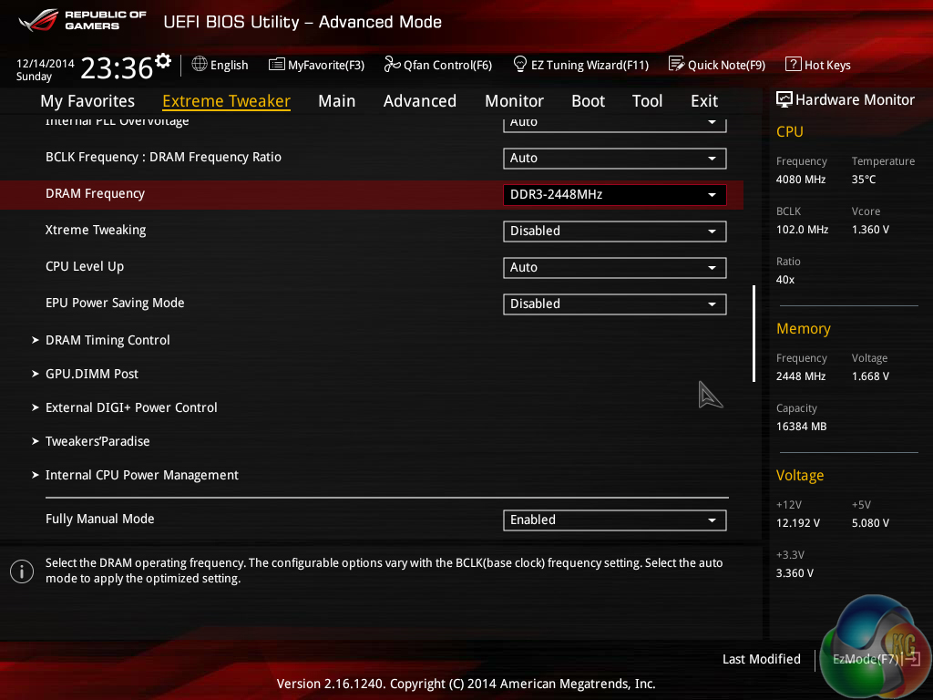Click the EzMode exit arrow icon
The width and height of the screenshot is (933, 700).
click(912, 658)
